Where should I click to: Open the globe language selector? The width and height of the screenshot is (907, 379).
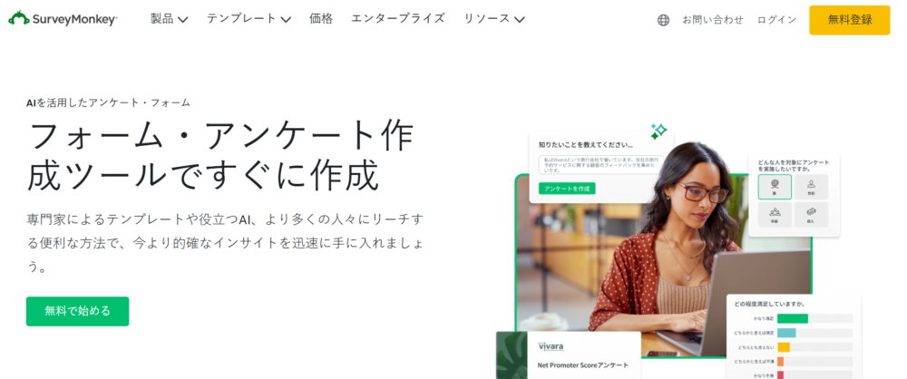click(x=664, y=20)
